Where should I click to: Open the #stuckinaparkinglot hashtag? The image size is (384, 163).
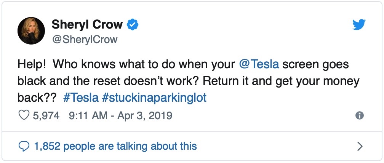click(154, 98)
